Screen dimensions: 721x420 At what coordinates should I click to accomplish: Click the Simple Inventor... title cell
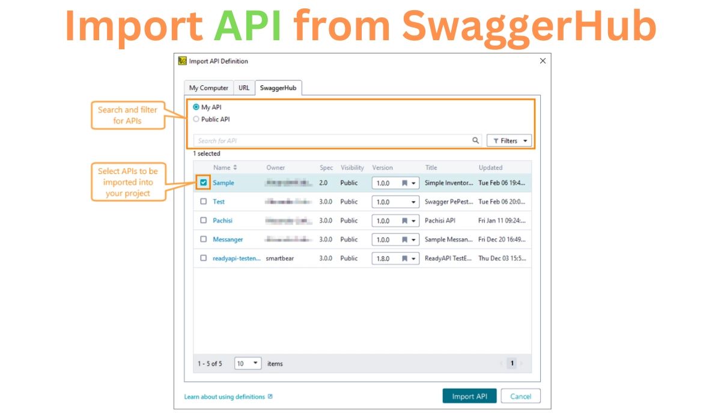449,182
